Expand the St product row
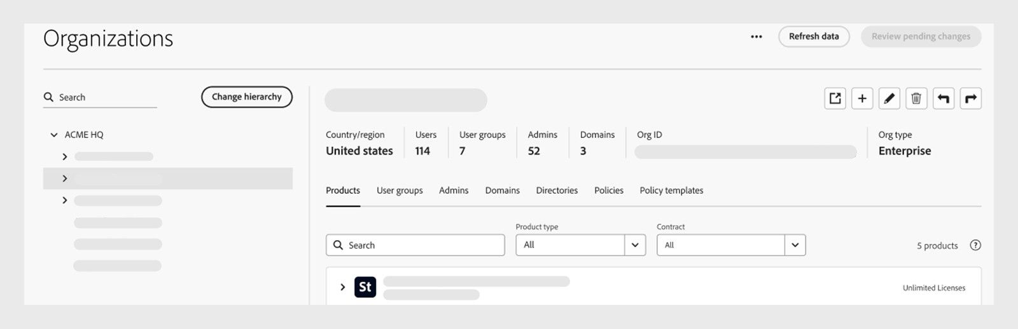Screen dimensions: 1018x329 [342, 287]
